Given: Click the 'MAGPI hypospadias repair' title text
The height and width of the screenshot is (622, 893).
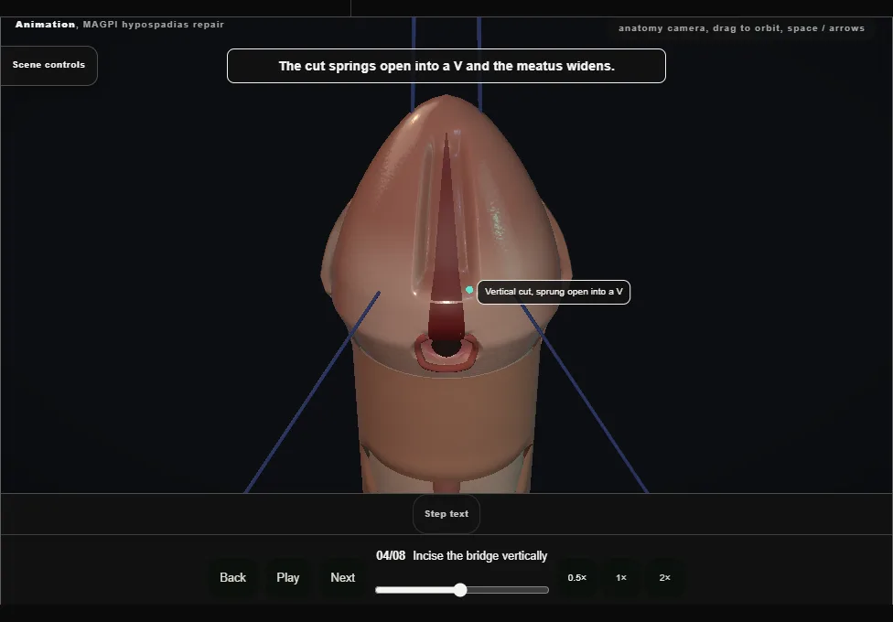Looking at the screenshot, I should click(153, 25).
